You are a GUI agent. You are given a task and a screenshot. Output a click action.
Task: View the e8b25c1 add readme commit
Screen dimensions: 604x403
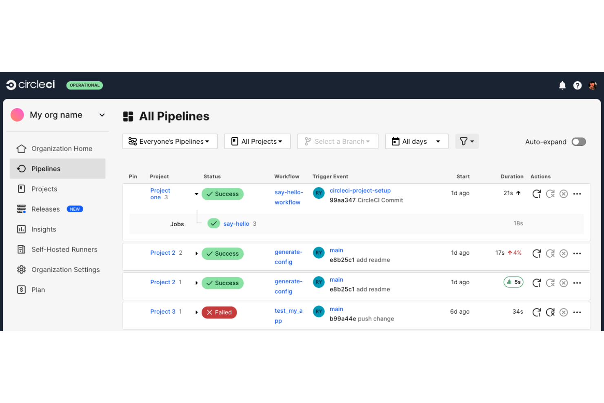[360, 260]
